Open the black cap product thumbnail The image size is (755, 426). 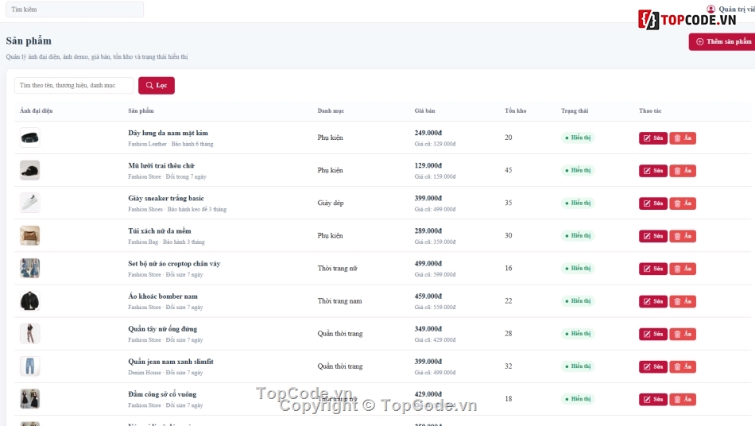(30, 170)
